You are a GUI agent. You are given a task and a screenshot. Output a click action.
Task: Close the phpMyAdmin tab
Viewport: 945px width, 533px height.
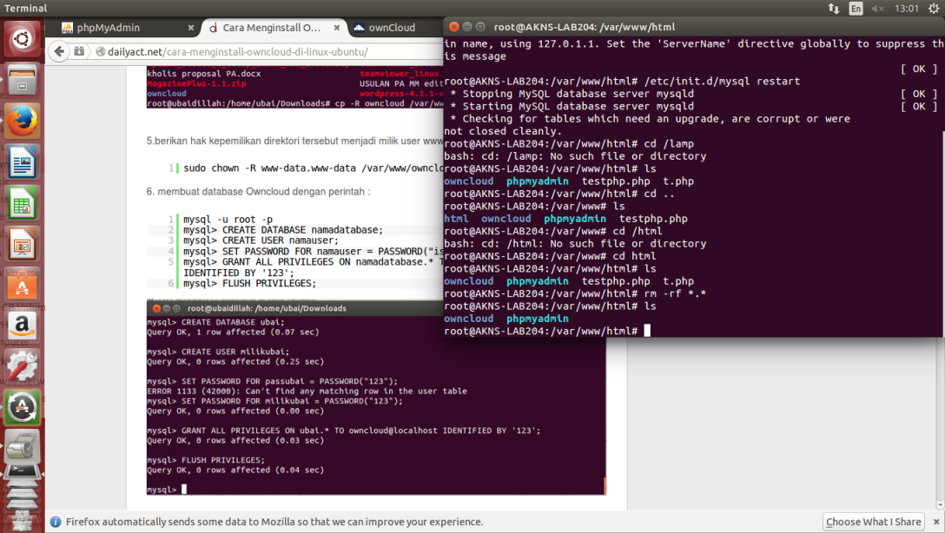[190, 28]
